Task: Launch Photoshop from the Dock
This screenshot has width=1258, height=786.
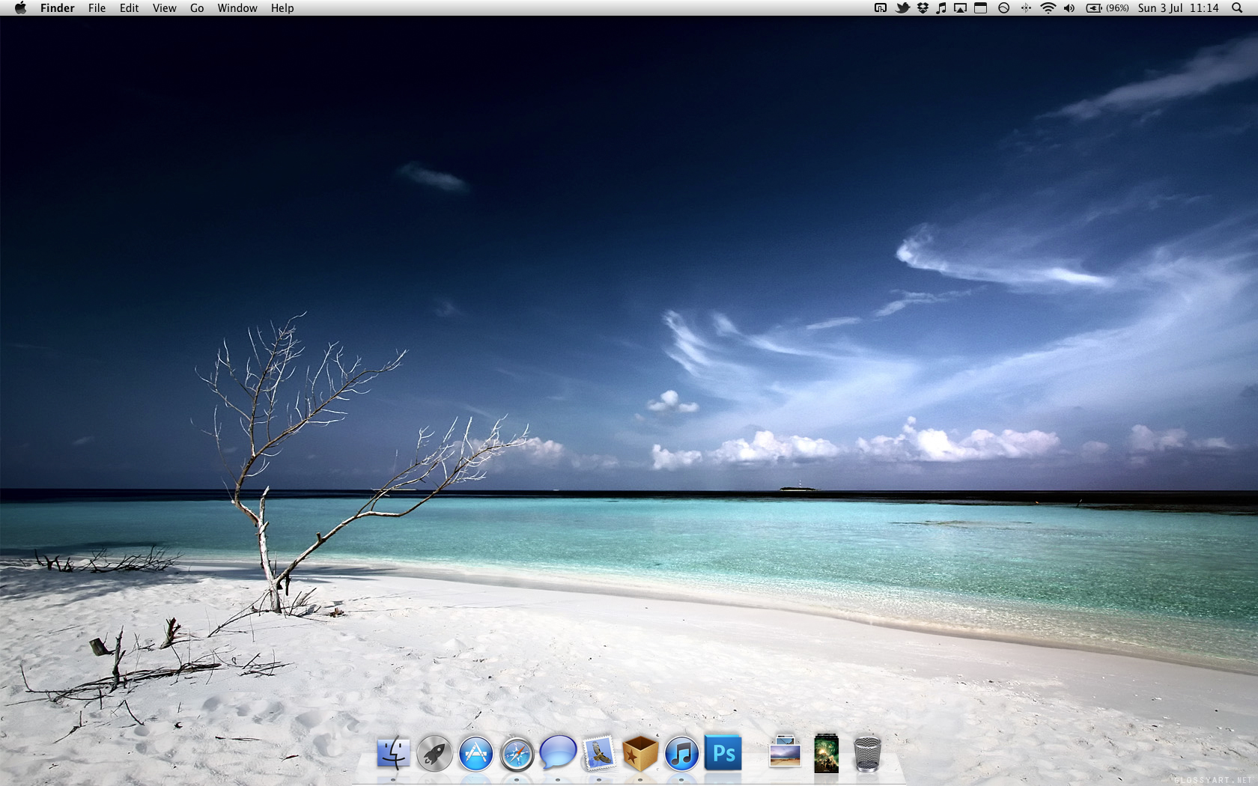Action: click(x=723, y=752)
